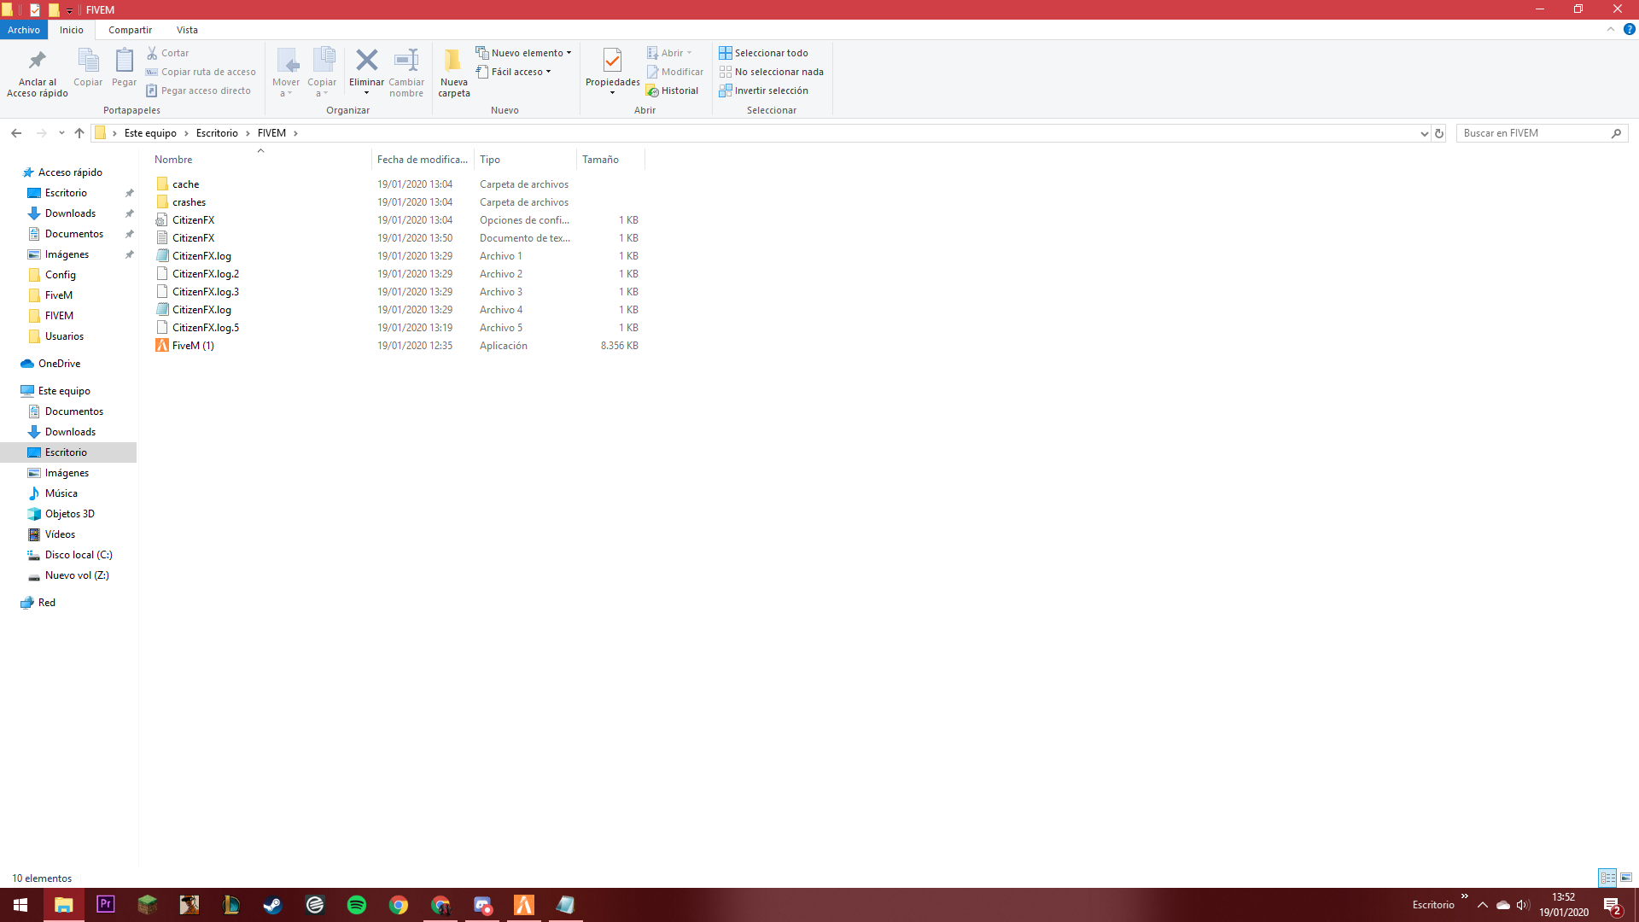Viewport: 1639px width, 922px height.
Task: Open Disco local (C:) drive
Action: (x=78, y=555)
